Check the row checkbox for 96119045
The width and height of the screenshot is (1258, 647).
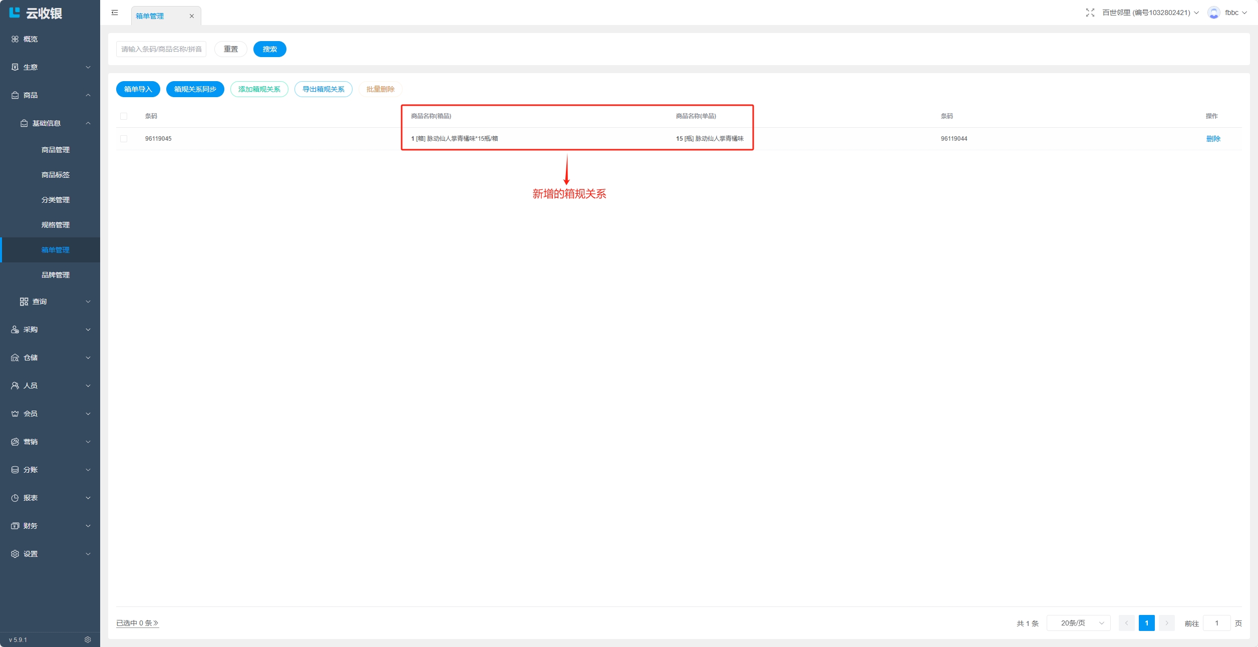(x=124, y=139)
